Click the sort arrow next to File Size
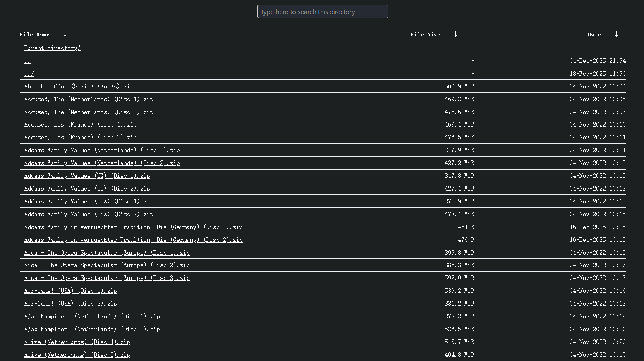This screenshot has width=644, height=361. tap(456, 34)
